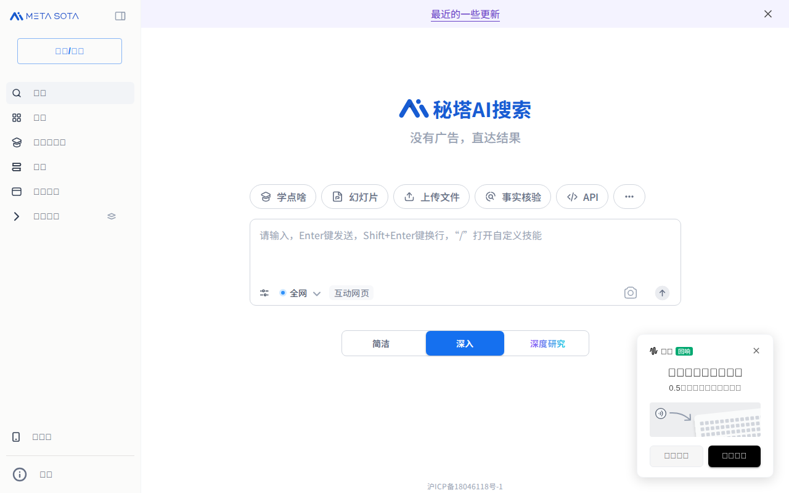789x493 pixels.
Task: Open the 最近的一些更新 link
Action: click(x=465, y=14)
